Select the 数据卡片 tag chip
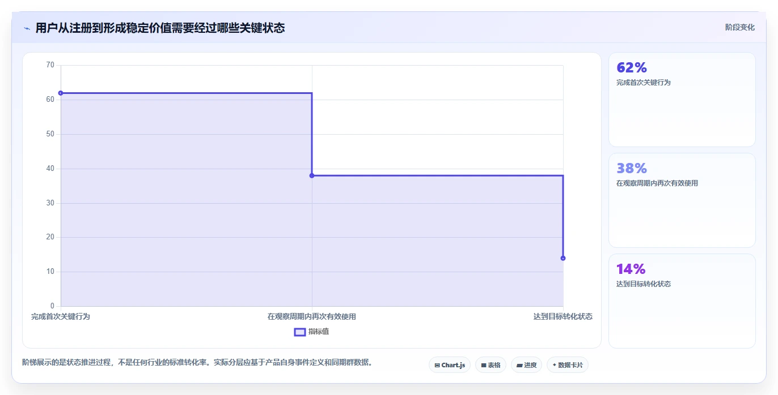The width and height of the screenshot is (778, 395). 567,365
